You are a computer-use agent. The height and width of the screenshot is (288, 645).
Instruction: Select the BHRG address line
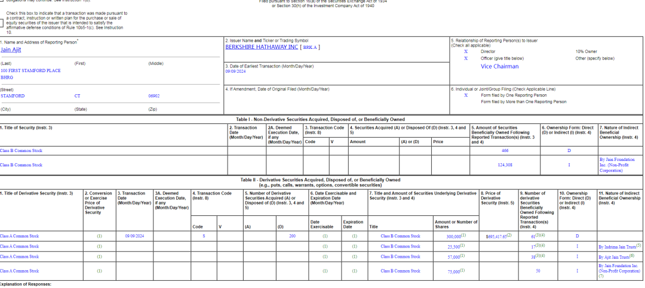(7, 78)
